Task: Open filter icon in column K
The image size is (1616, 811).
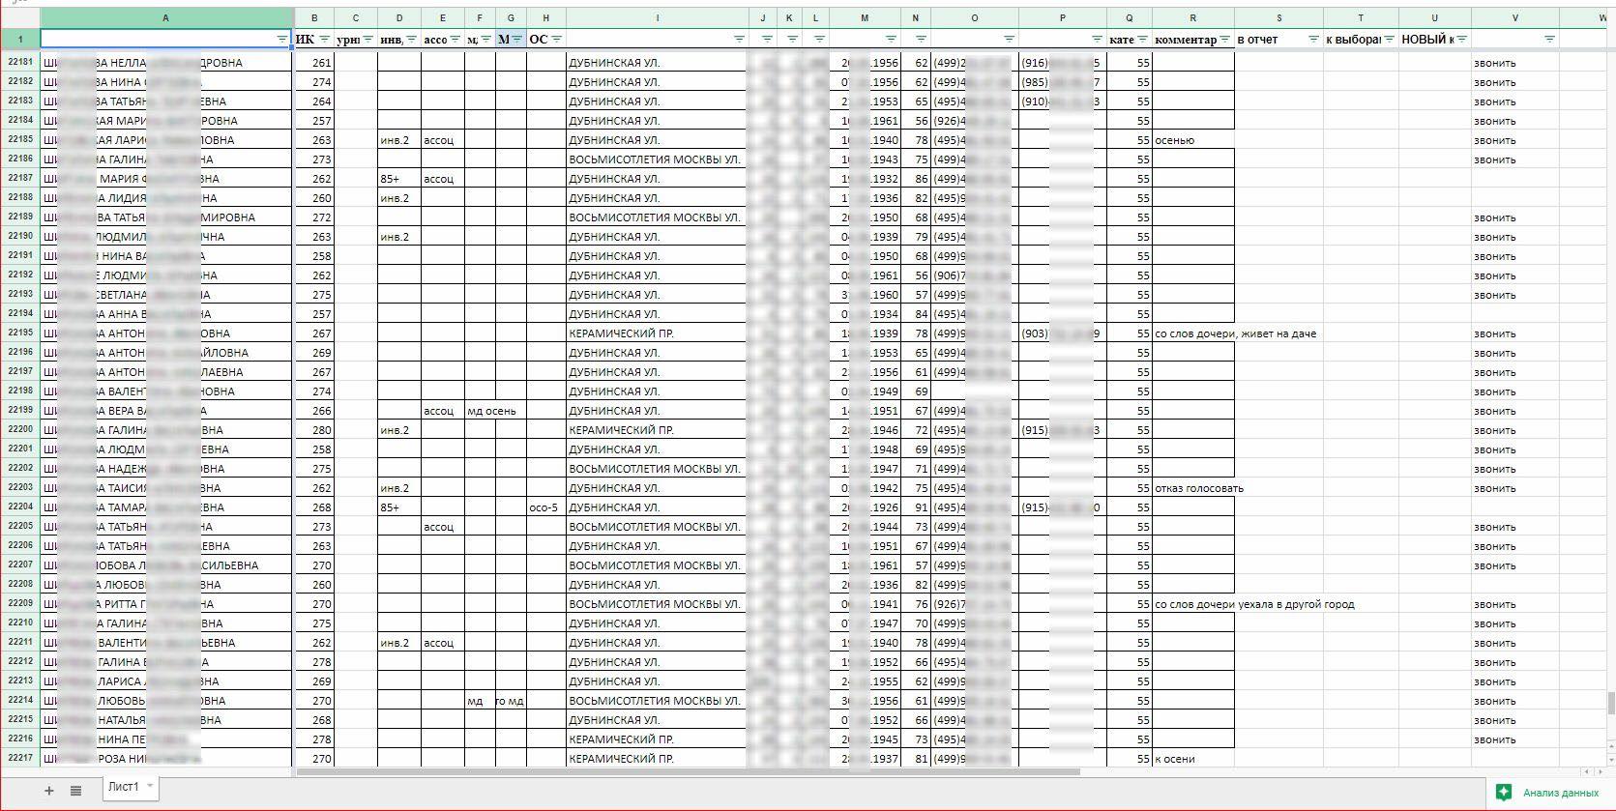Action: (792, 40)
